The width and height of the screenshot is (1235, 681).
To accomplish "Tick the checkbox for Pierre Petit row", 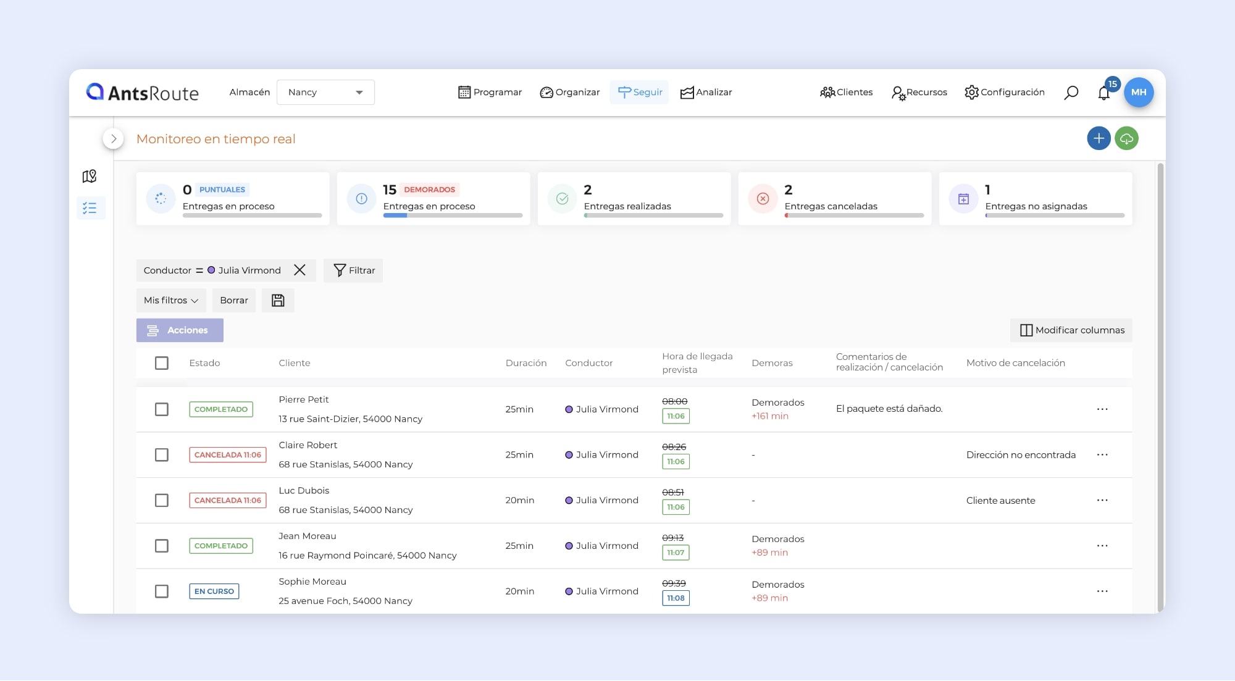I will 162,409.
